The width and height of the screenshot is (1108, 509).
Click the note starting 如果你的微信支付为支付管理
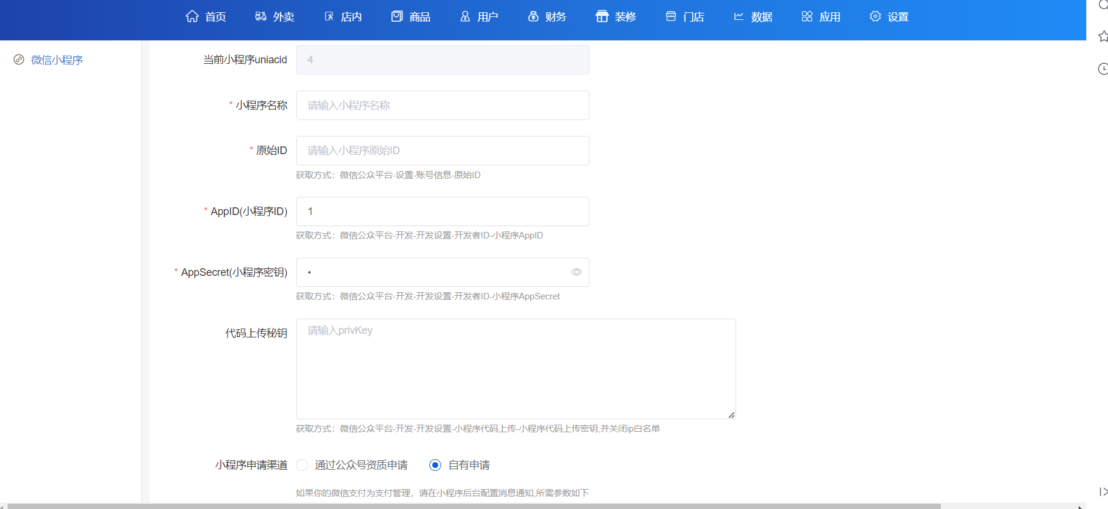pyautogui.click(x=442, y=493)
